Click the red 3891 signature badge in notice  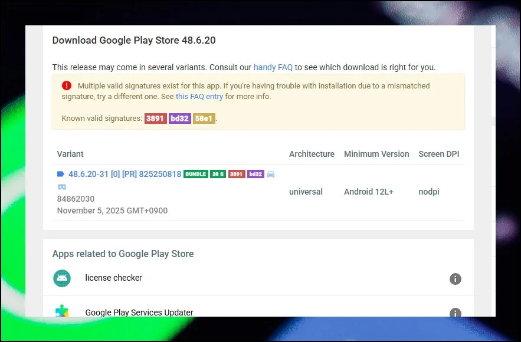pyautogui.click(x=156, y=119)
